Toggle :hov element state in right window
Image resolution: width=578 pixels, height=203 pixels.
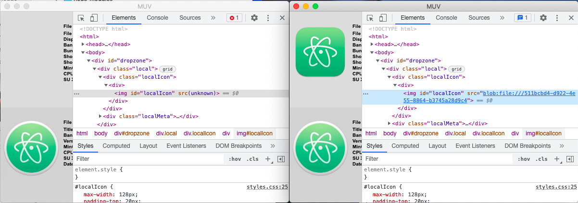(524, 159)
